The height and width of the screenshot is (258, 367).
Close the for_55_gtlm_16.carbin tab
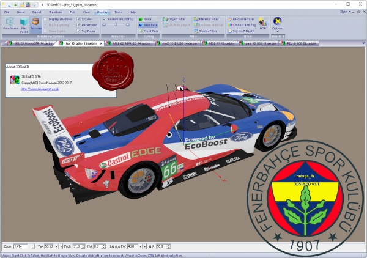click(x=101, y=43)
